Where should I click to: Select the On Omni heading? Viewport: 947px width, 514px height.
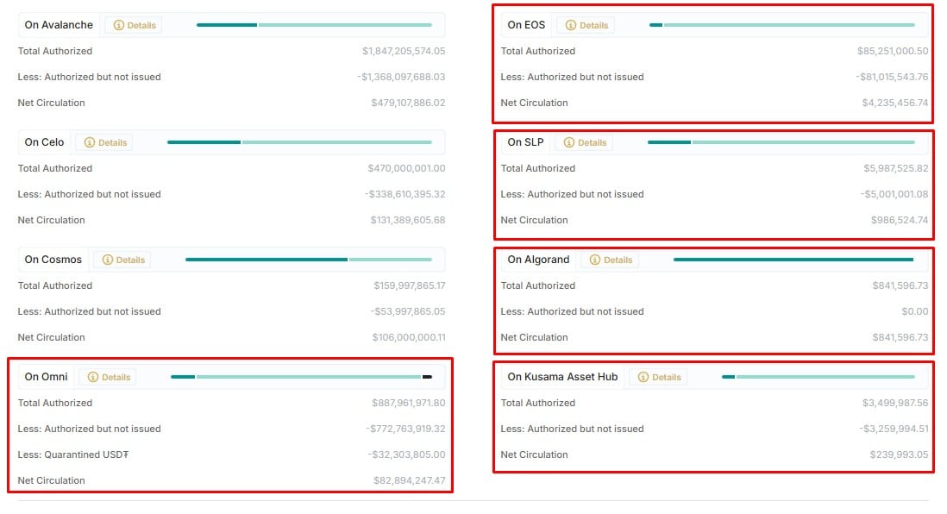click(46, 377)
